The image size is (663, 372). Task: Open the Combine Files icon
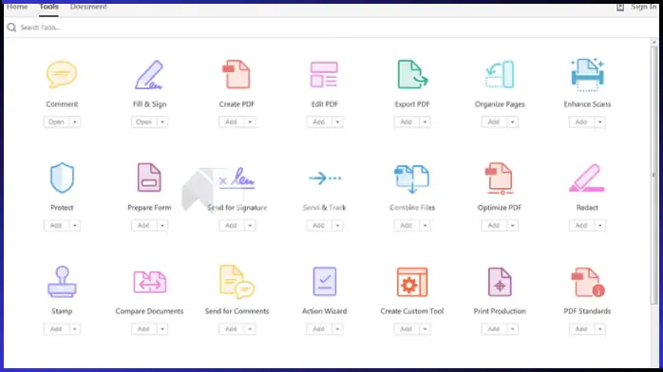pyautogui.click(x=412, y=179)
